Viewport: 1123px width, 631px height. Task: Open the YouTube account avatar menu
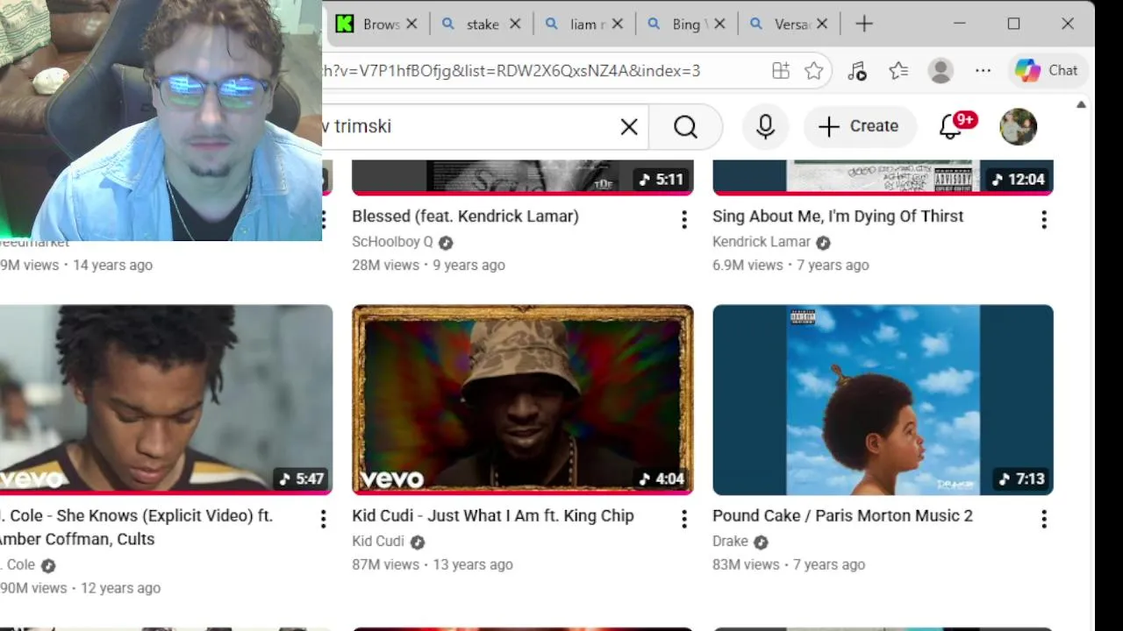1019,126
